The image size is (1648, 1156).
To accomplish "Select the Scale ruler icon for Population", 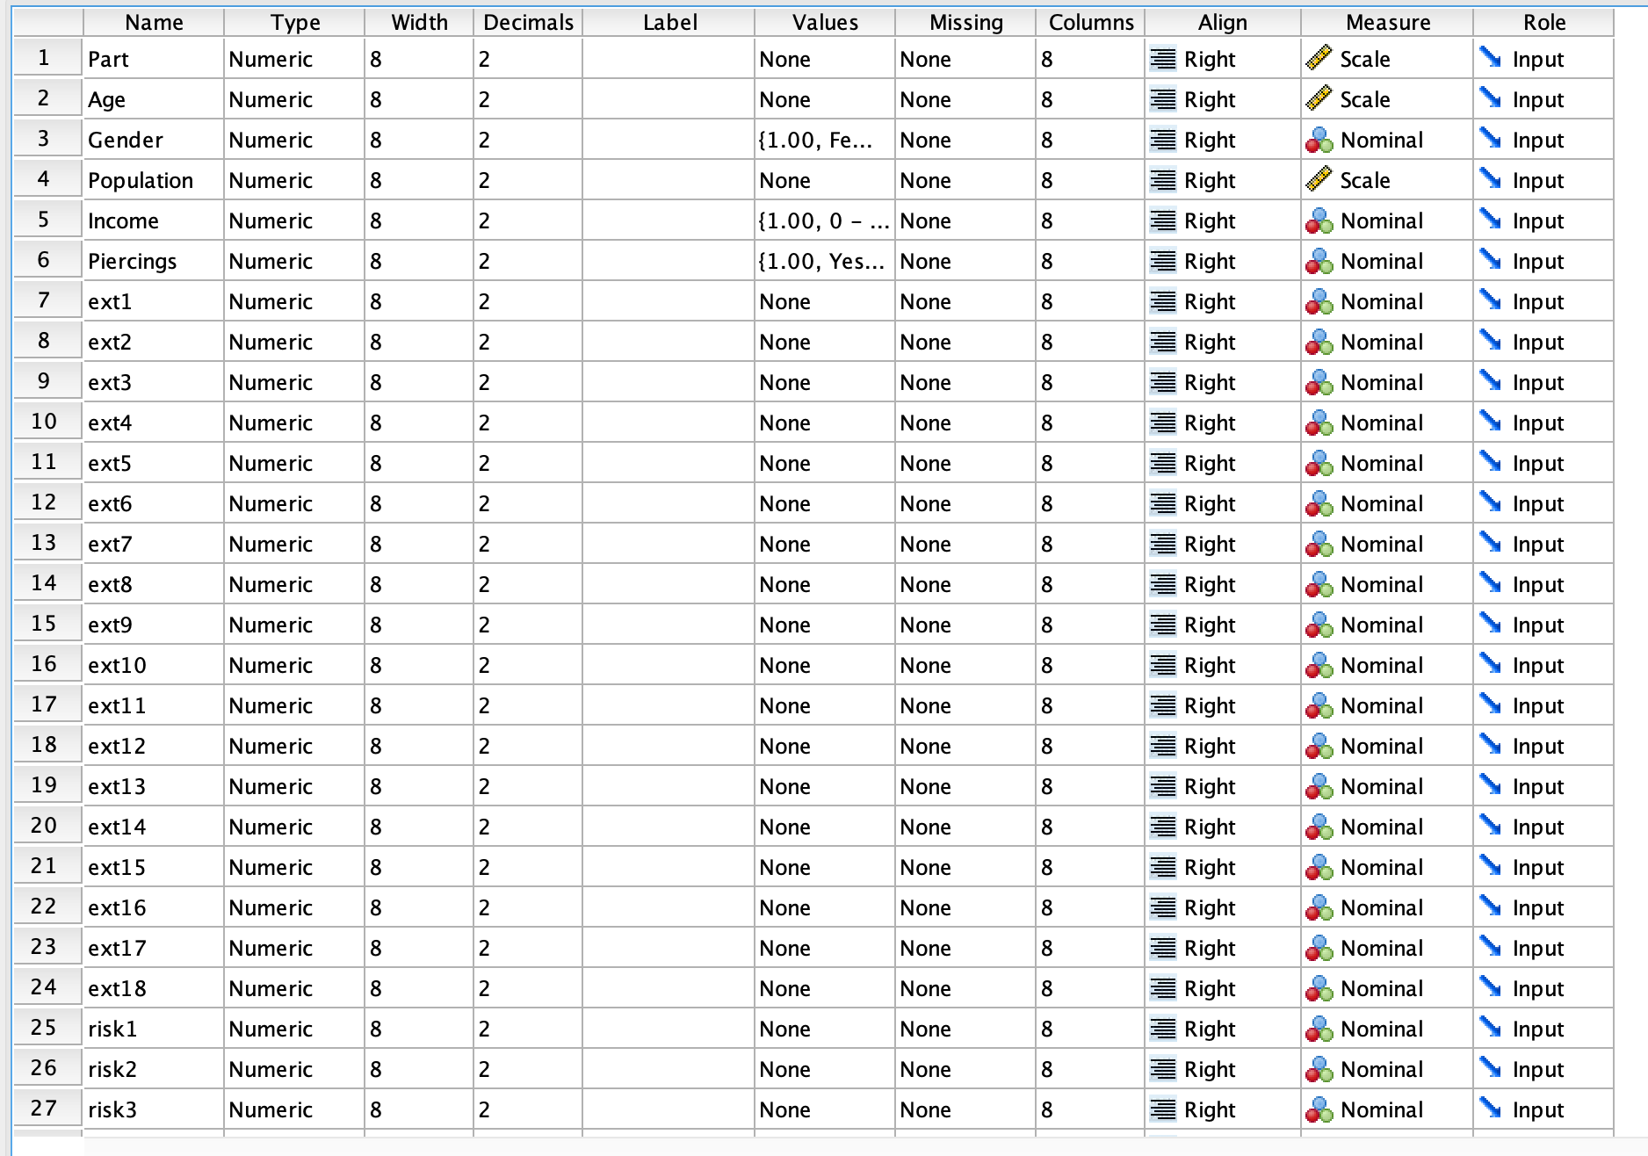I will (x=1320, y=179).
